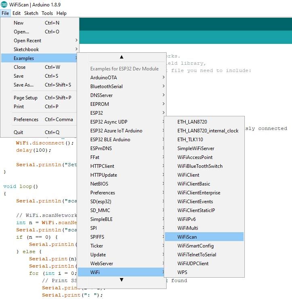The width and height of the screenshot is (292, 299).
Task: Expand ESP32 Azure IoT Arduino submenu
Action: click(121, 131)
